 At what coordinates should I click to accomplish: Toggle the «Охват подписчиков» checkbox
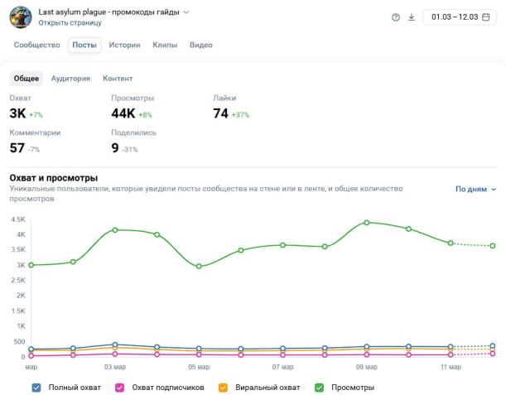tap(120, 387)
